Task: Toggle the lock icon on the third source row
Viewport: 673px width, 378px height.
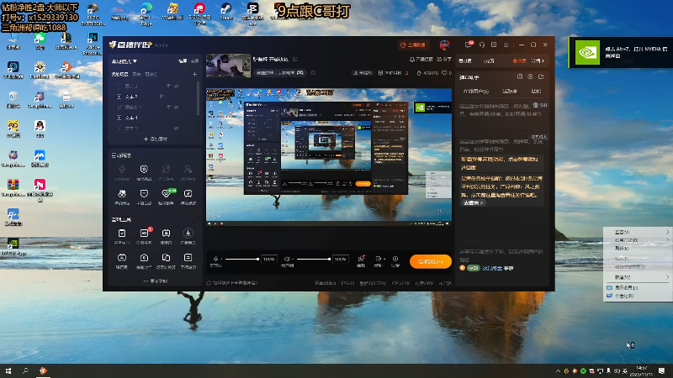Action: point(168,108)
